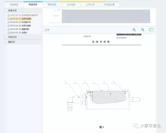Select the highlighted 2016-03-30 说明书附图 file
This screenshot has width=166, height=133.
[x=19, y=19]
